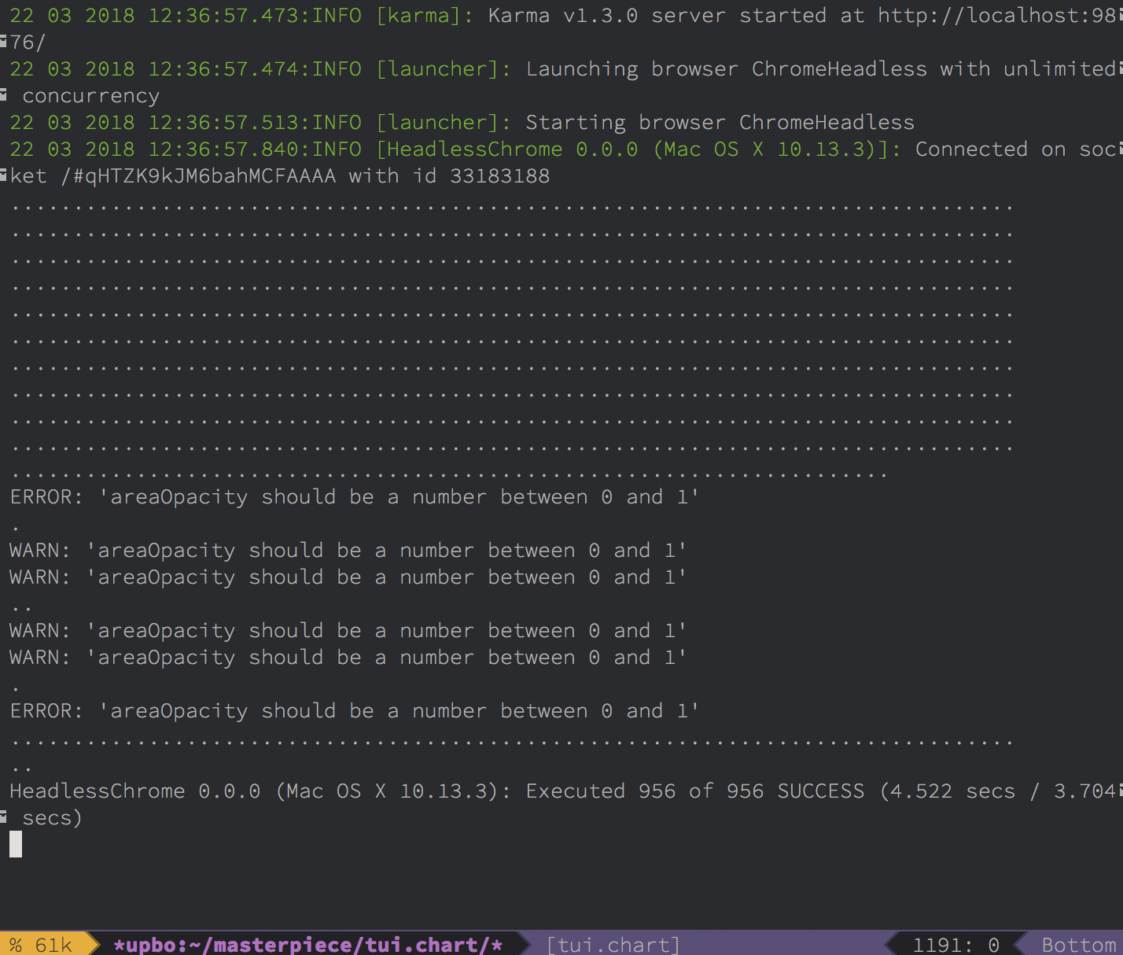Image resolution: width=1123 pixels, height=955 pixels.
Task: Click the first [launcher] tag in the log
Action: pyautogui.click(x=444, y=69)
